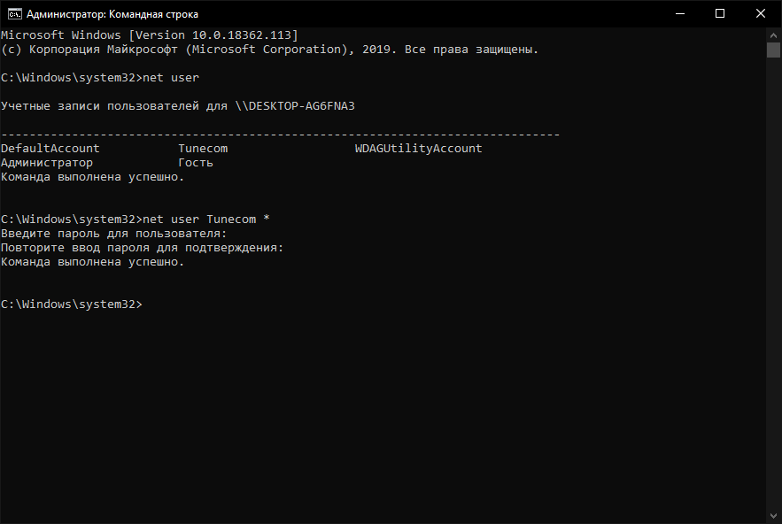Click the DefaultAccount user name

pos(50,149)
